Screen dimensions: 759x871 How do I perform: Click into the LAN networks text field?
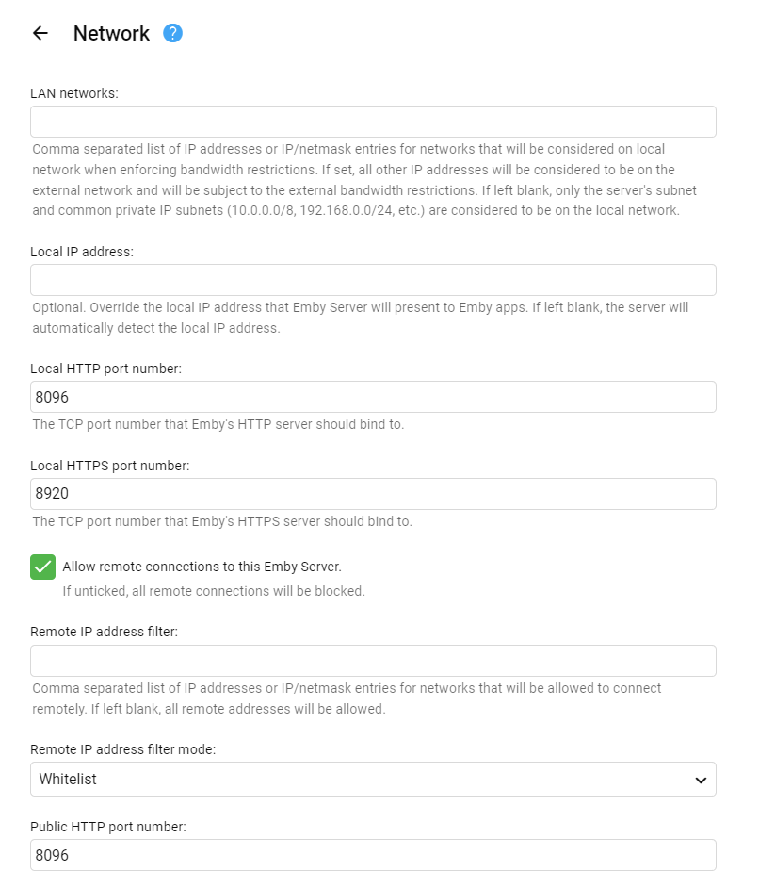click(x=373, y=122)
